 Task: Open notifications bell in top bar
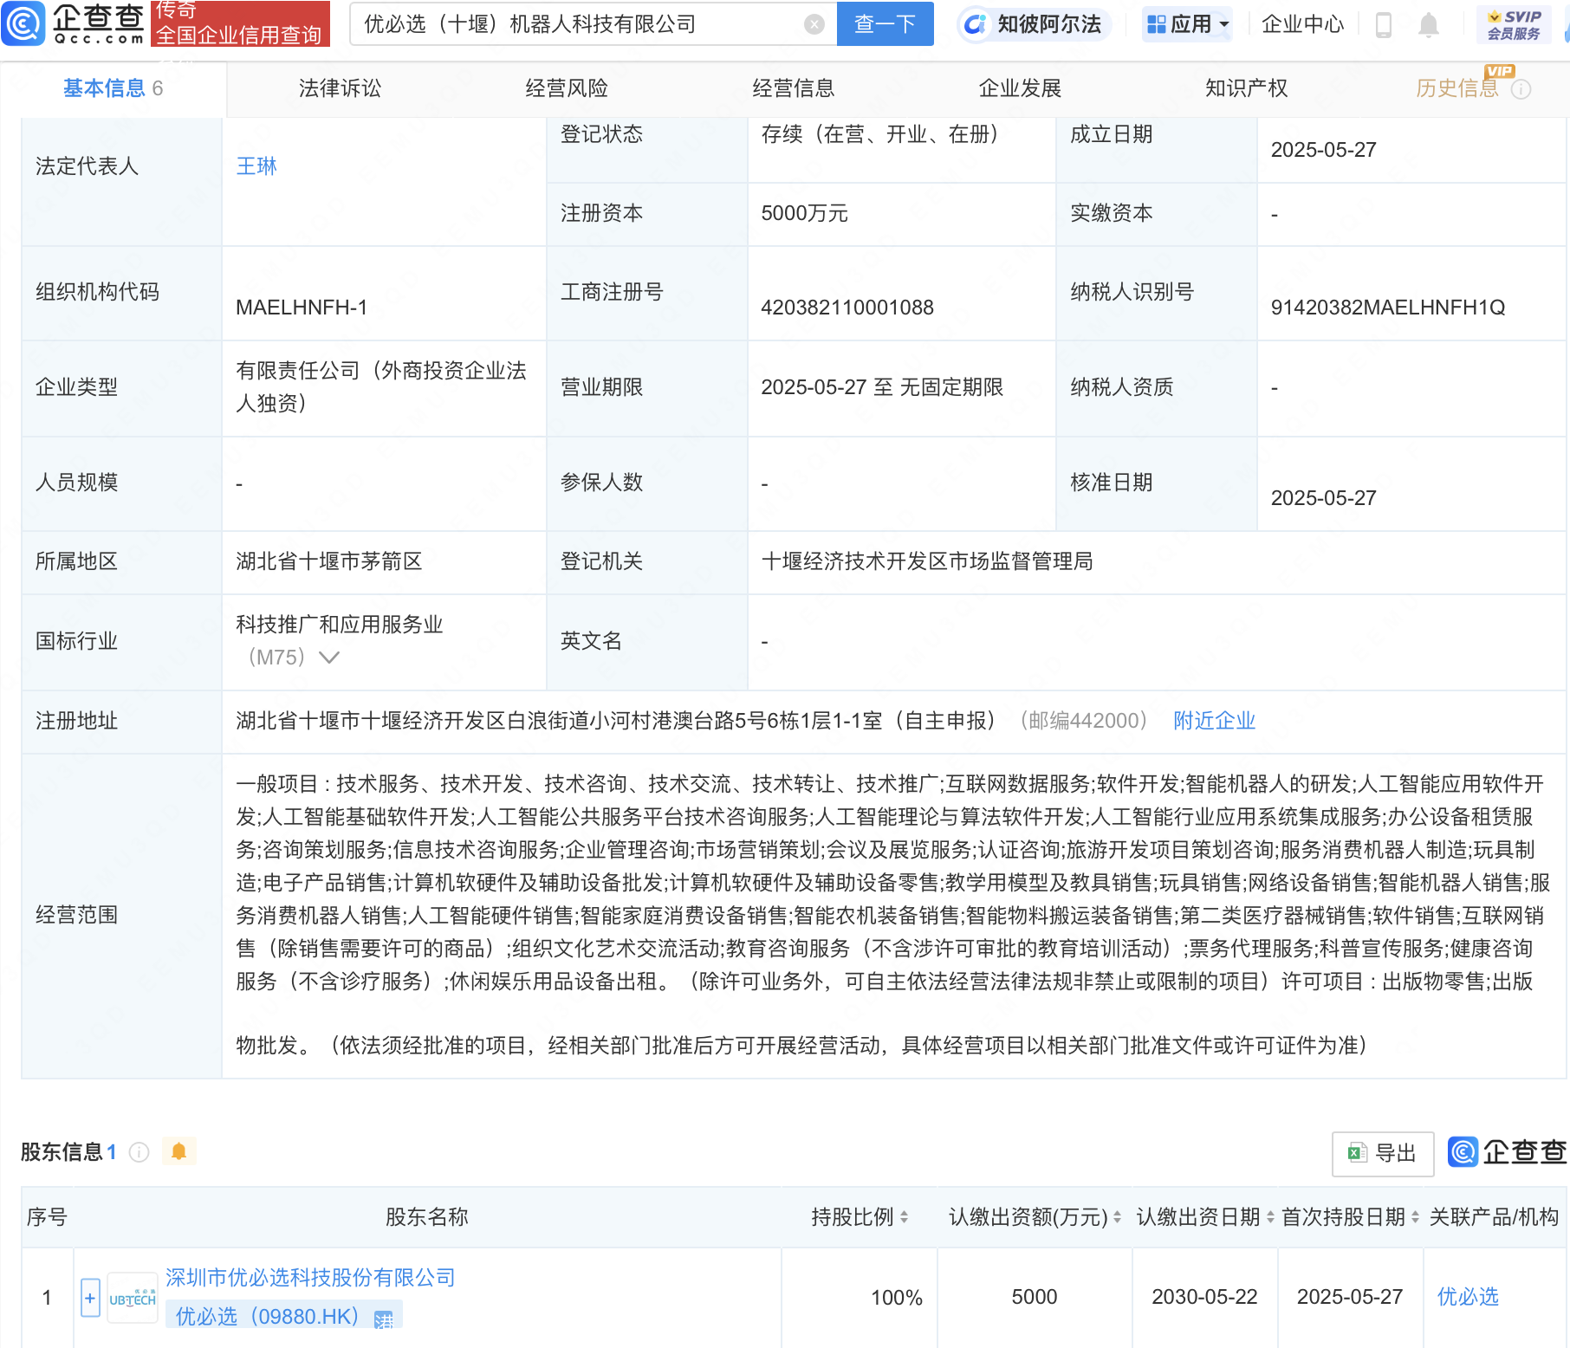coord(1429,25)
